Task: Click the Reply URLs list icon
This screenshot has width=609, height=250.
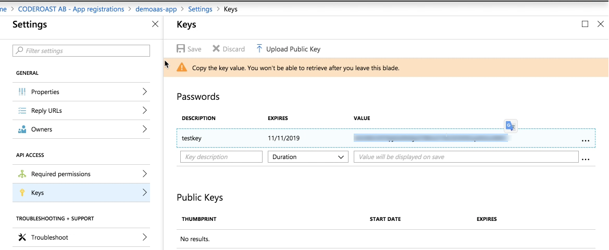Action: click(22, 111)
